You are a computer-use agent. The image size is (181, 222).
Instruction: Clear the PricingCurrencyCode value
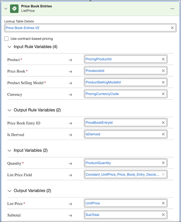(x=163, y=94)
